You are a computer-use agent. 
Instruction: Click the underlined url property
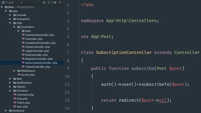click(x=163, y=100)
